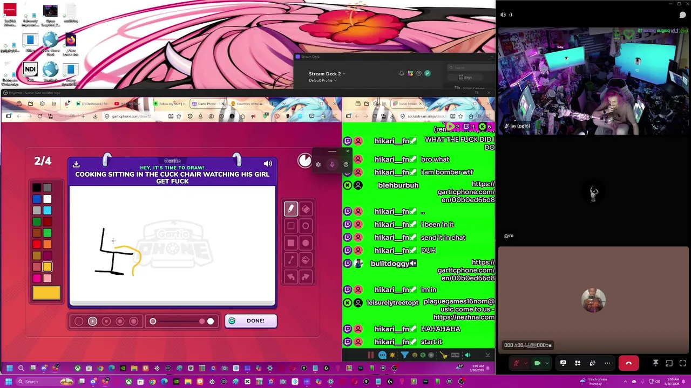Select the fourth brush size
Viewport: 691px width, 388px height.
click(x=120, y=322)
